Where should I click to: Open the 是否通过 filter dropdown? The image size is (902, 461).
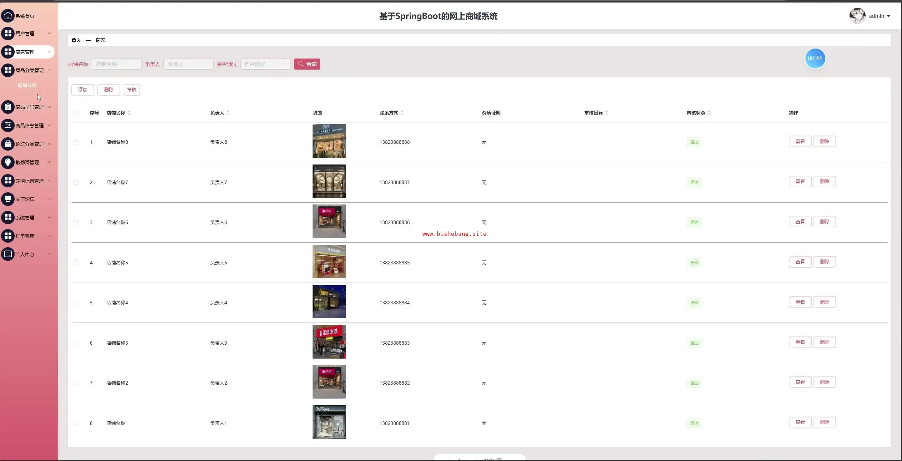pos(265,64)
